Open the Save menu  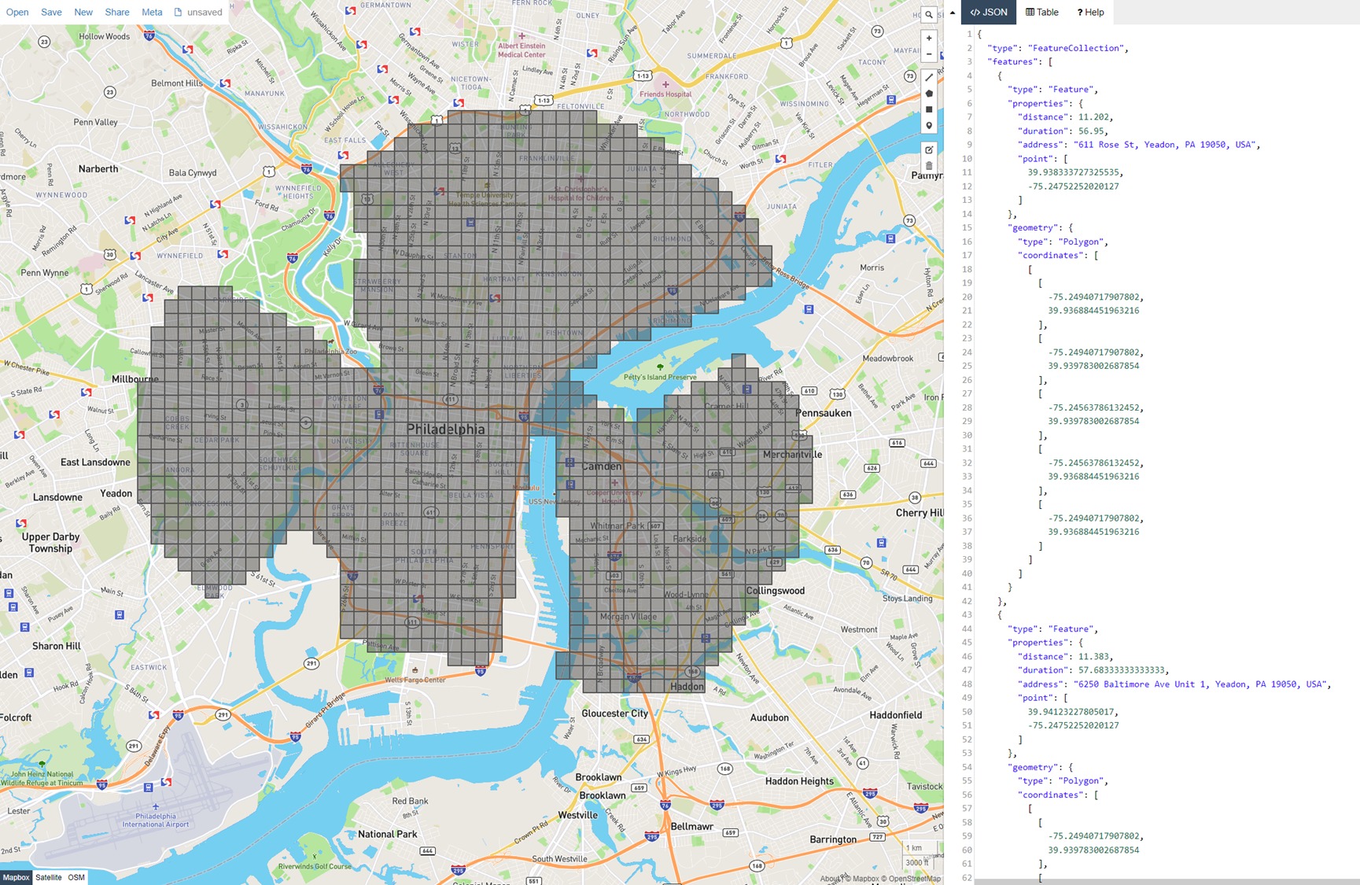click(x=51, y=12)
